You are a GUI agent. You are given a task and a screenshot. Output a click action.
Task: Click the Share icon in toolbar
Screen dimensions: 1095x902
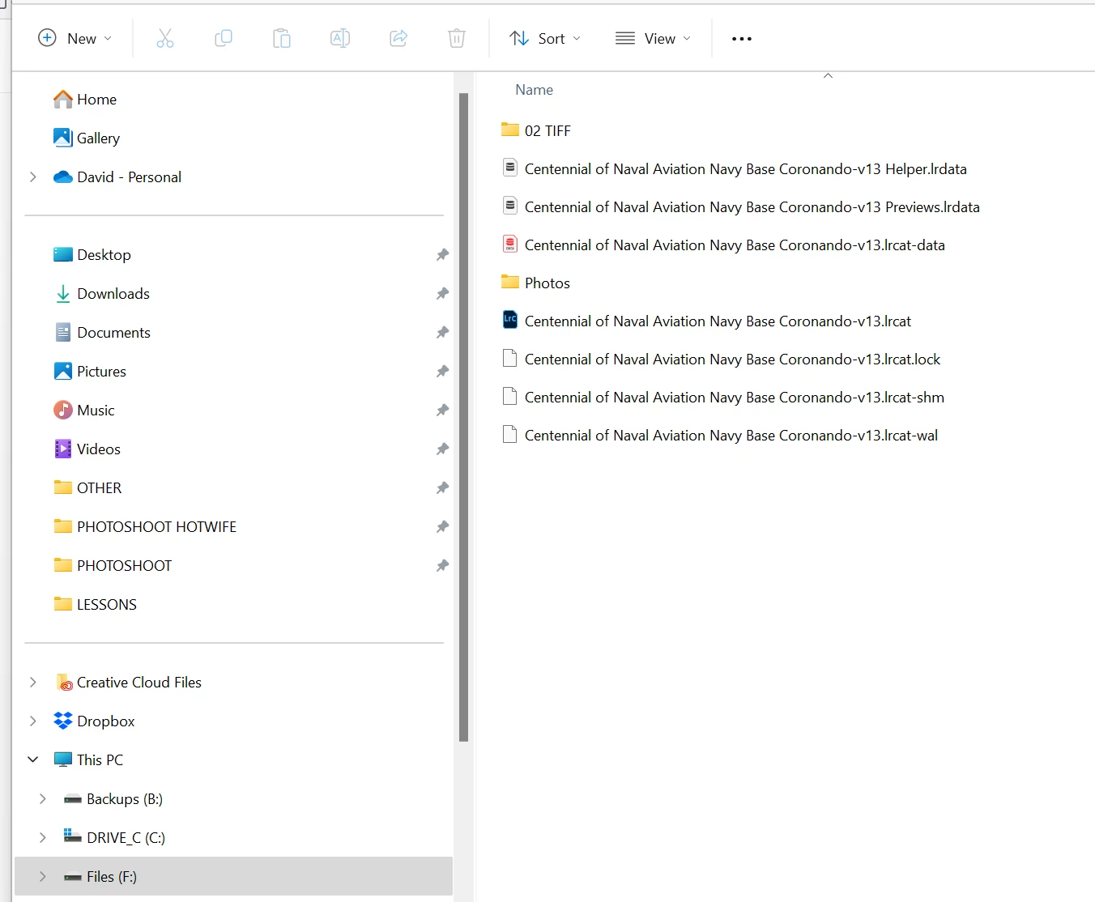coord(398,38)
